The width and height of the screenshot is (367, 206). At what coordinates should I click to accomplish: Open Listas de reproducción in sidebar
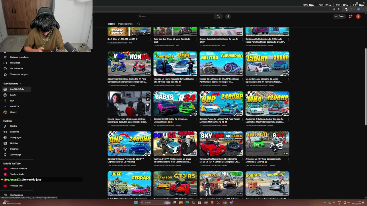16,57
